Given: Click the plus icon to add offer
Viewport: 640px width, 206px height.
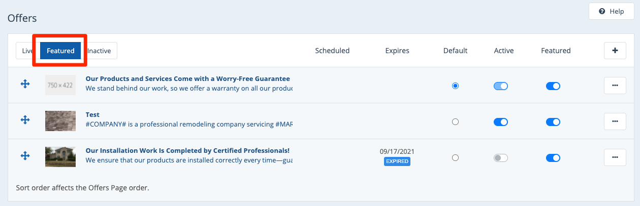Looking at the screenshot, I should pyautogui.click(x=615, y=51).
